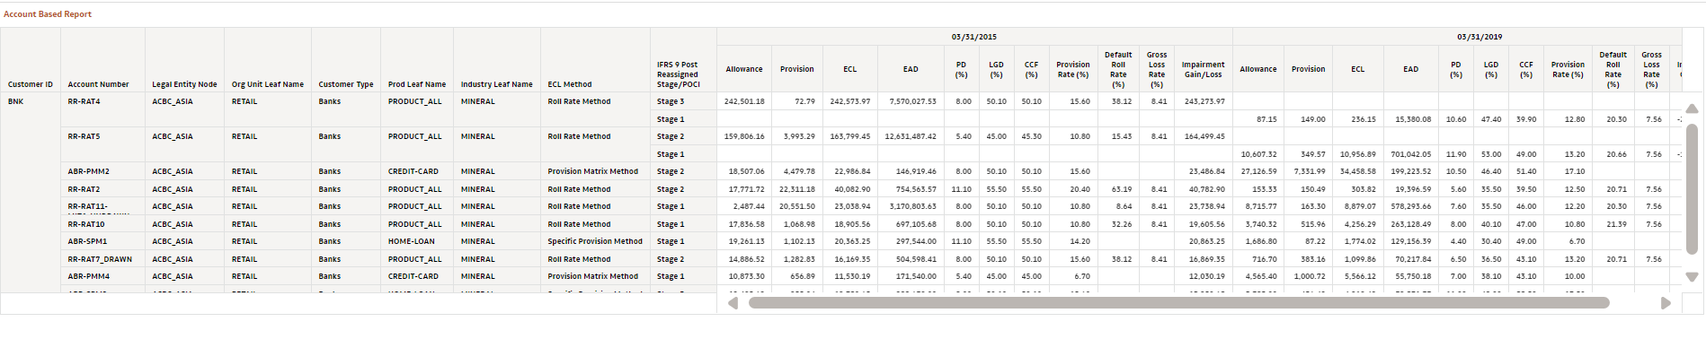The width and height of the screenshot is (1706, 339).
Task: Click EAD value 12,631,487.42
Action: [x=911, y=136]
